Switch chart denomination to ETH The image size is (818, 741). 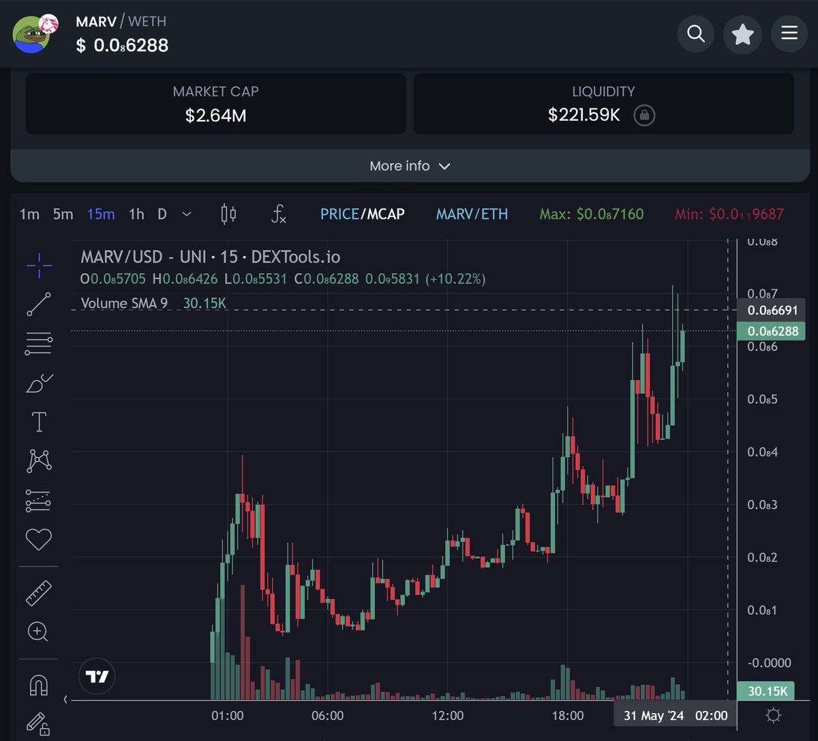click(x=495, y=214)
